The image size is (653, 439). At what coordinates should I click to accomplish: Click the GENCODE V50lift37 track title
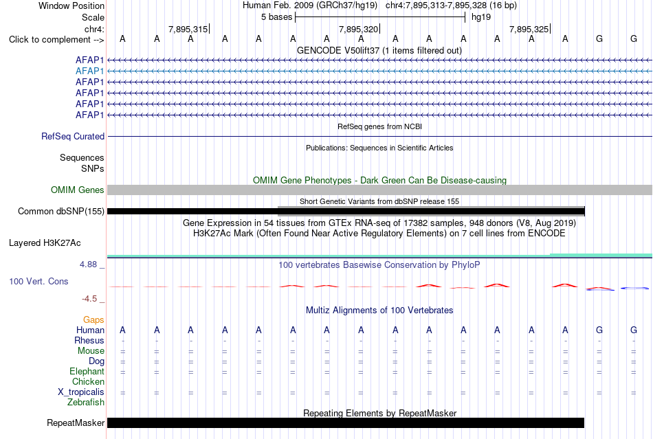click(379, 51)
